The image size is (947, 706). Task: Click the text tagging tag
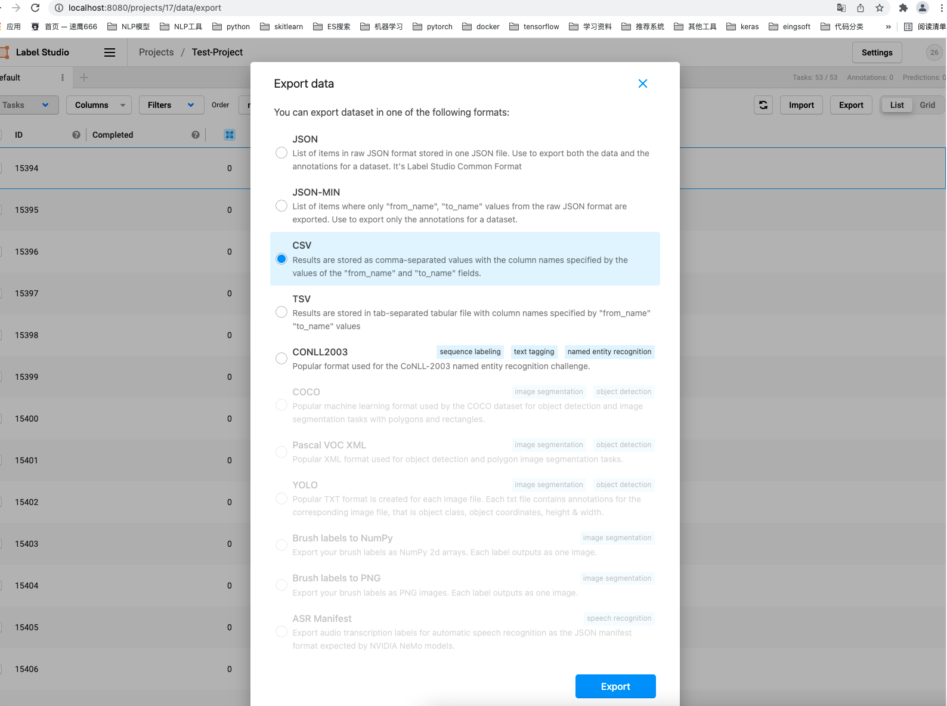(534, 352)
